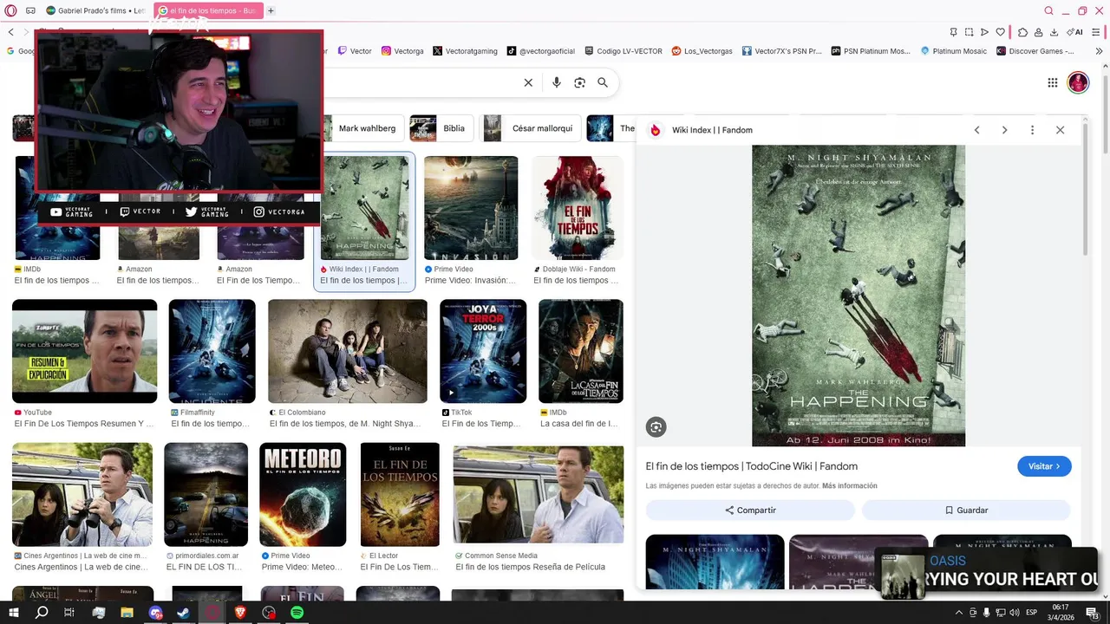Open the Vectoratgaming bookmark

pyautogui.click(x=465, y=51)
